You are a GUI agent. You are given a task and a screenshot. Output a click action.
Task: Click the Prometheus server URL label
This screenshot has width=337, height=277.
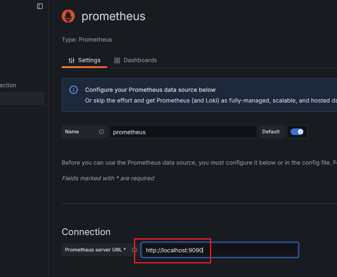point(95,250)
